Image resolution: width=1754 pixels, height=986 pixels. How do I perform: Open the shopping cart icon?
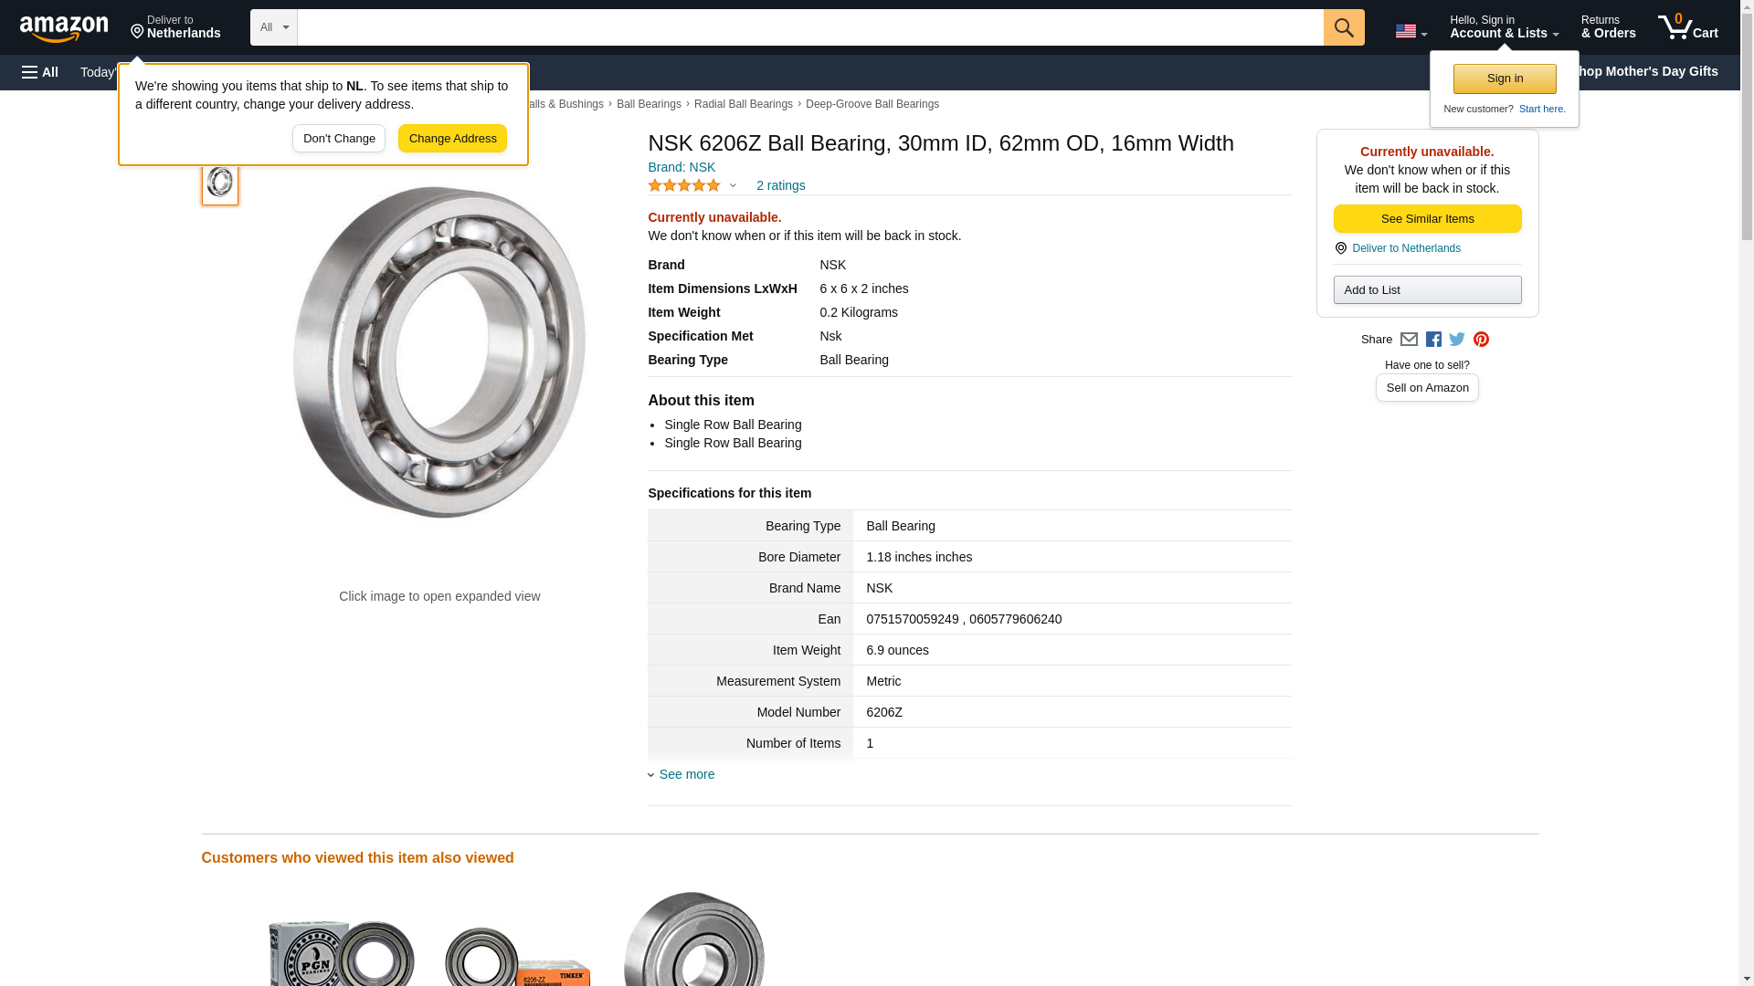click(1687, 27)
